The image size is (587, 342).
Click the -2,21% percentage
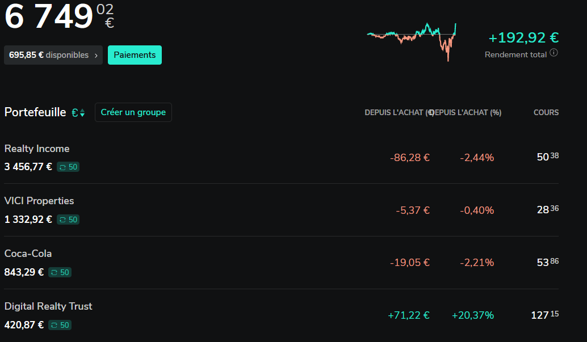(x=477, y=263)
